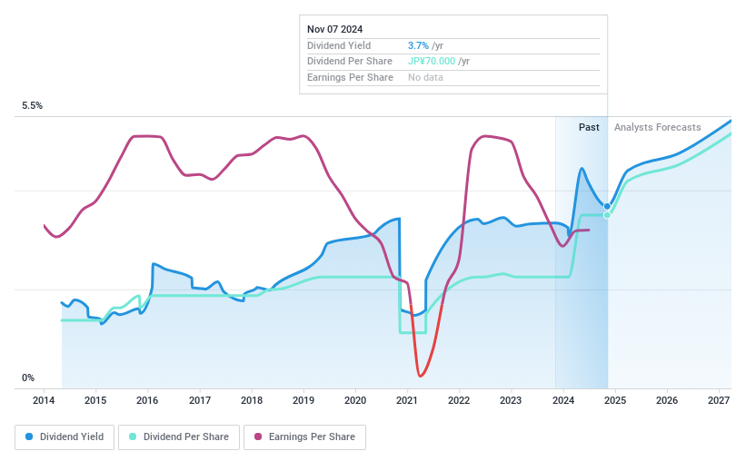Click the 2025 x-axis label
Viewport: 746px width, 461px height.
615,400
